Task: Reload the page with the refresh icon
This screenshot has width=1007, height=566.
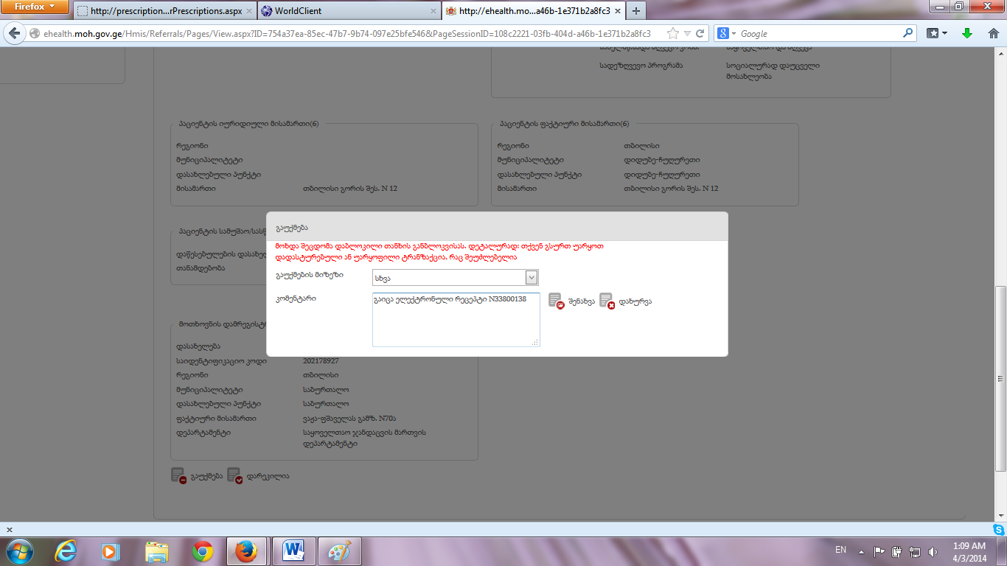Action: point(700,34)
